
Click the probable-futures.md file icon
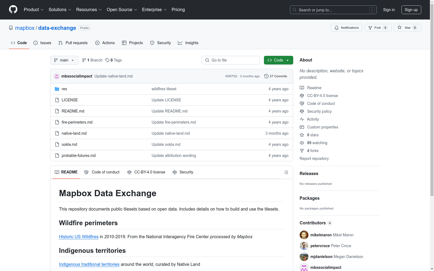[57, 156]
